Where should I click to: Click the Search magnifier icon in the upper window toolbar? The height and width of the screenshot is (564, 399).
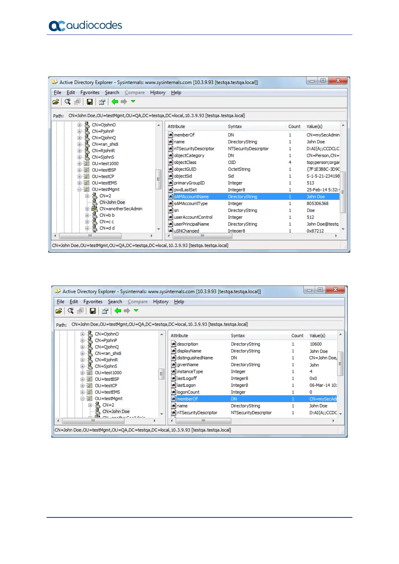[68, 102]
